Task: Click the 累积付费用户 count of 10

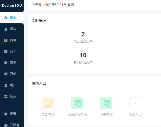Action: coord(83,55)
